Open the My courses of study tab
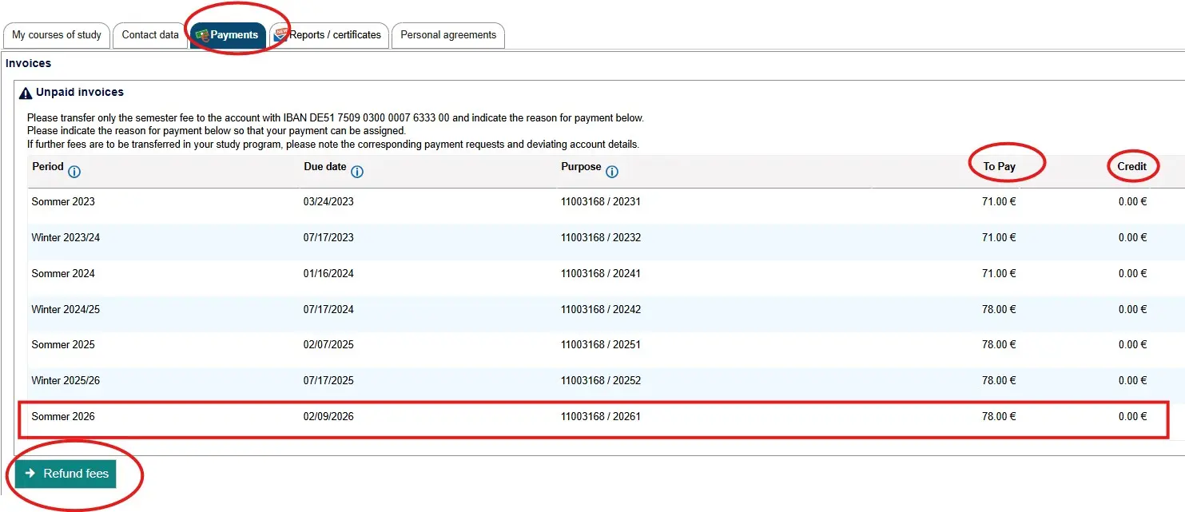The image size is (1185, 512). pos(57,35)
